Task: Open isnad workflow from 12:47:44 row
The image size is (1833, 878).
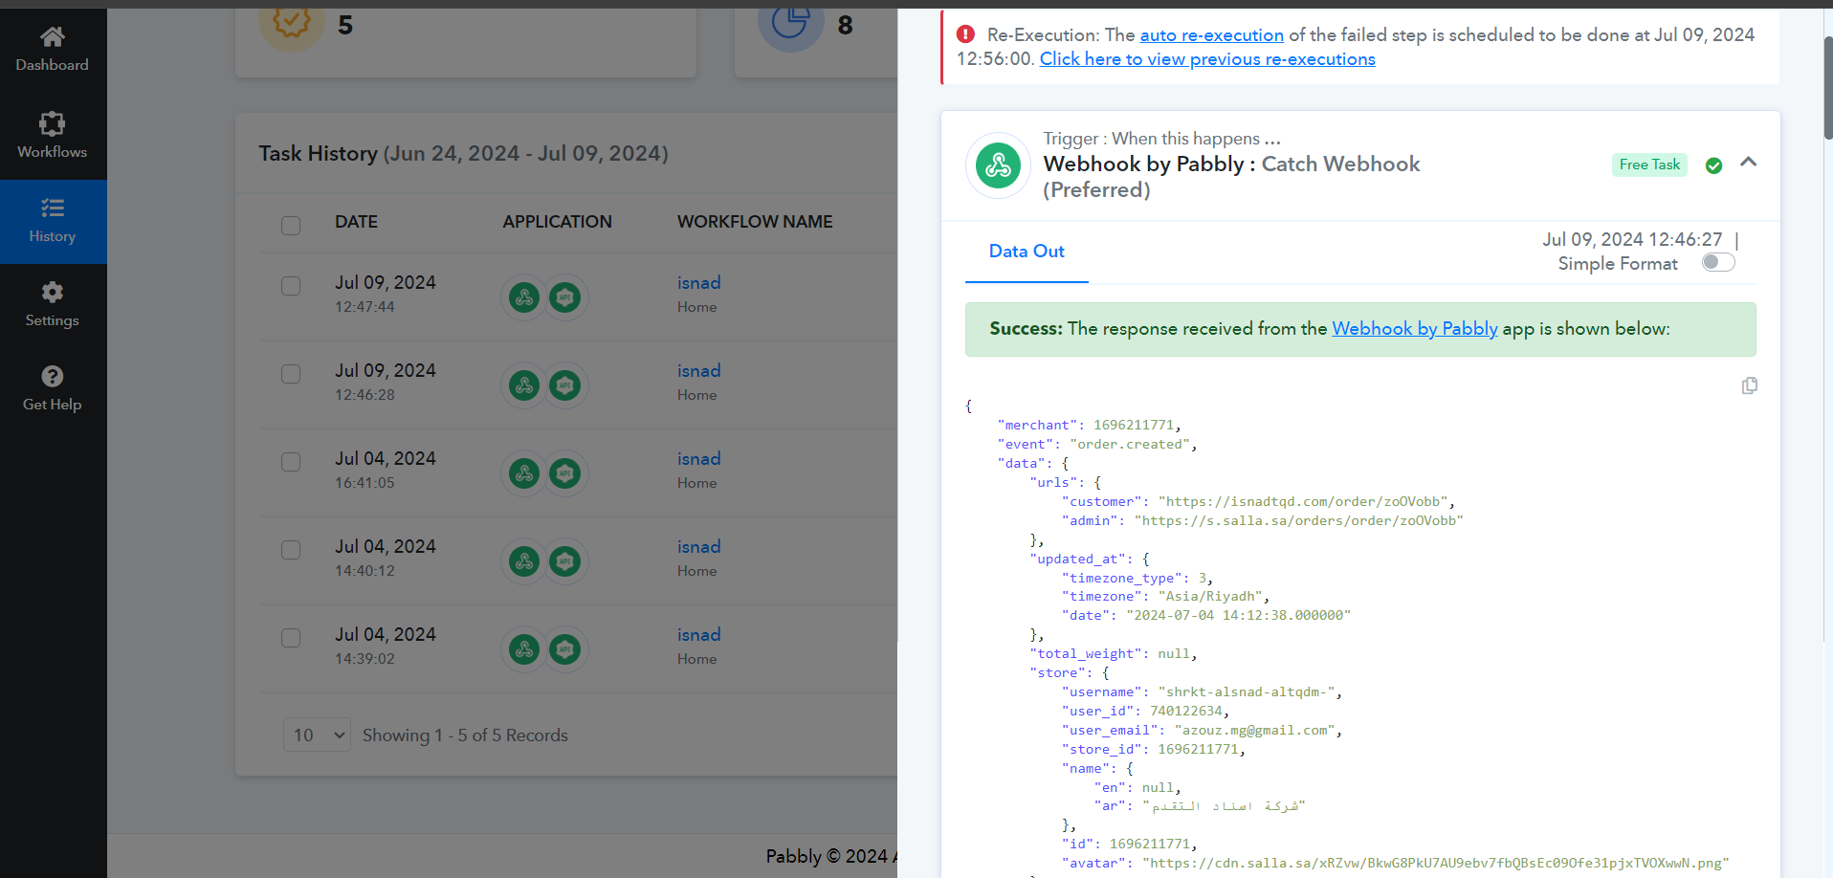Action: (x=699, y=283)
